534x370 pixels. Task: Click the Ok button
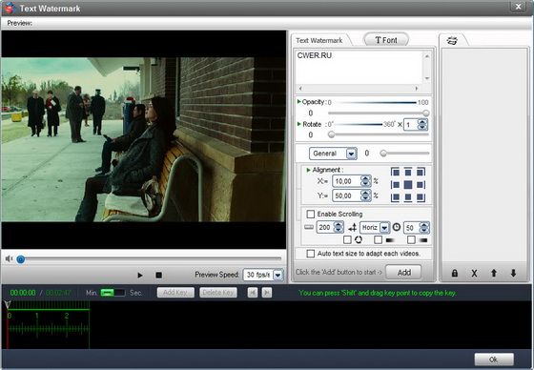pyautogui.click(x=494, y=360)
